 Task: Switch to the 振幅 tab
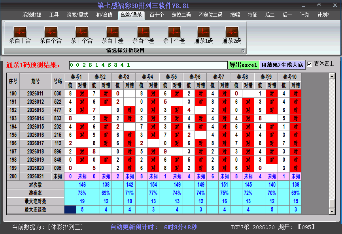pos(235,15)
